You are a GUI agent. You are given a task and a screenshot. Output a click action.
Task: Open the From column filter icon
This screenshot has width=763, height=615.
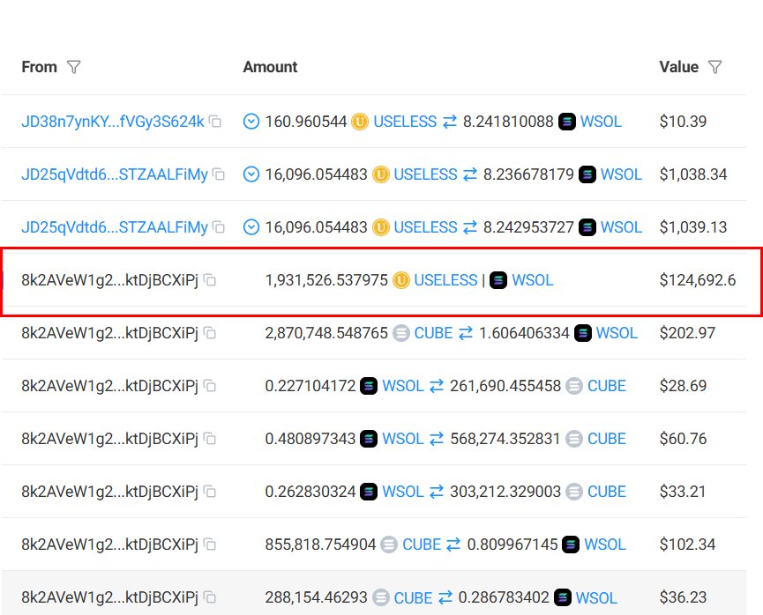(x=73, y=67)
